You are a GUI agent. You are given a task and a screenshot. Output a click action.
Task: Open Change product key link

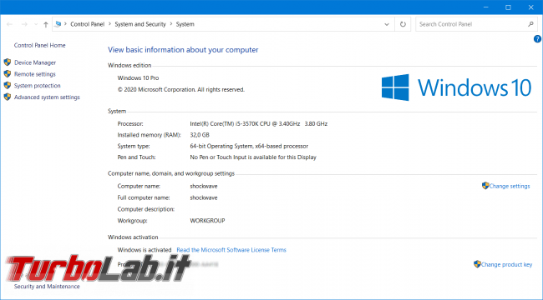[506, 264]
